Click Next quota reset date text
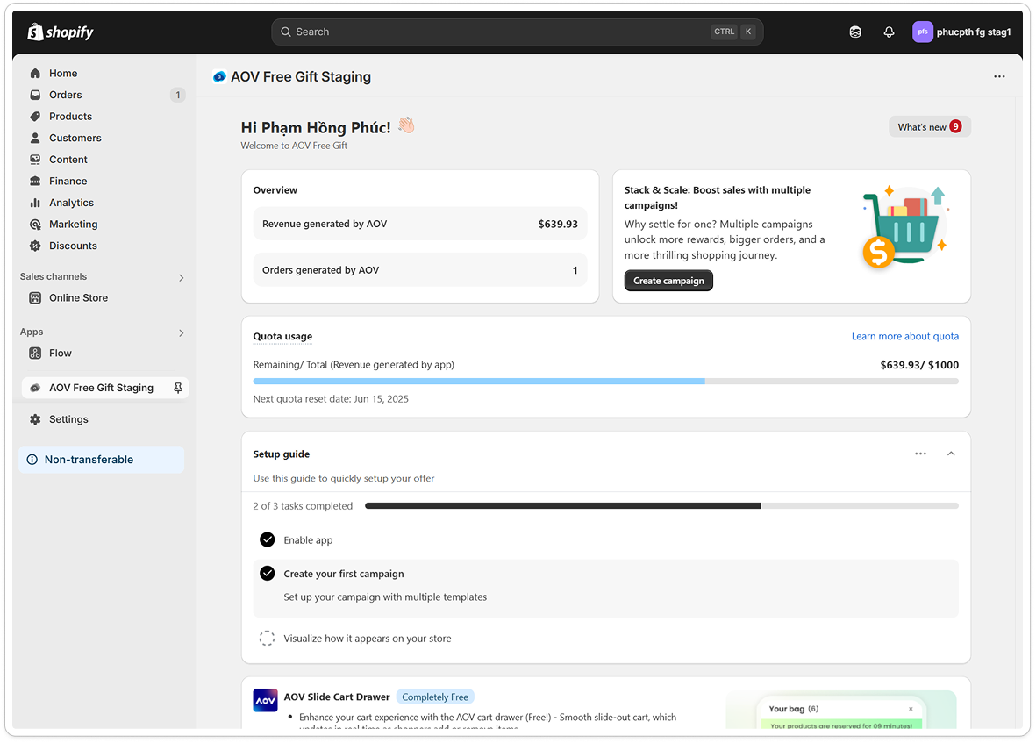Image resolution: width=1036 pixels, height=743 pixels. [x=331, y=399]
